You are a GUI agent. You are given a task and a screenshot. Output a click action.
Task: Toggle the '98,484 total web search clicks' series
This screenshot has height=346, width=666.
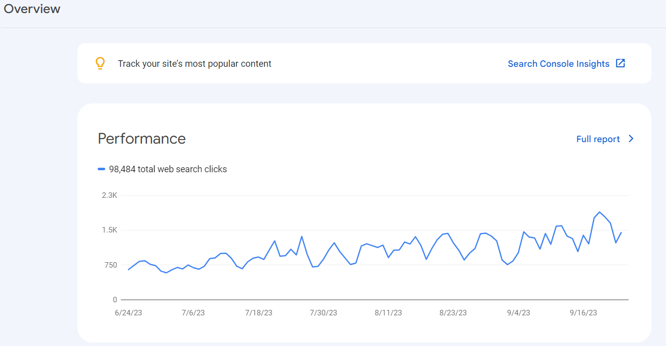(x=169, y=169)
